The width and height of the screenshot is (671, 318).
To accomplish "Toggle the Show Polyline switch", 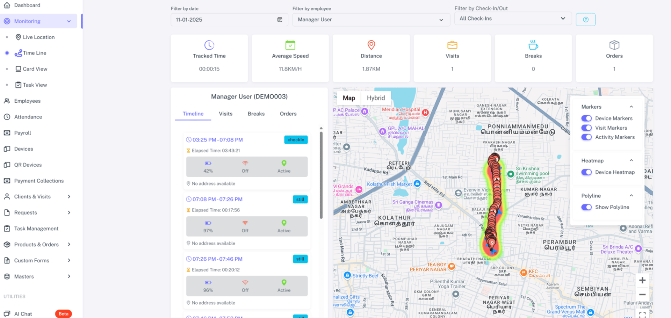I will coord(586,207).
